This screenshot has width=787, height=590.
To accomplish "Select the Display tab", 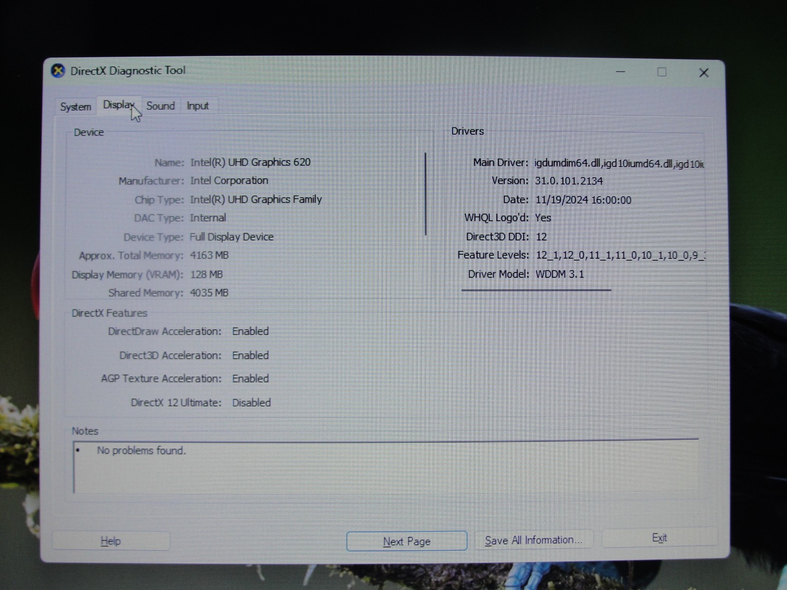I will pyautogui.click(x=119, y=105).
